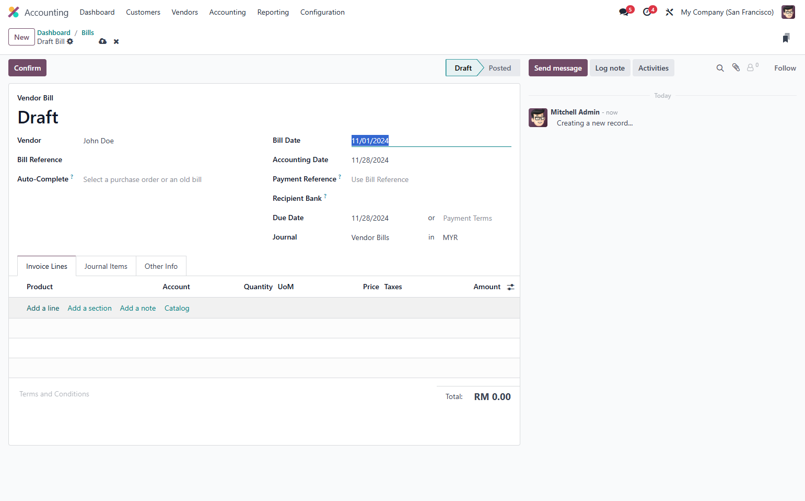
Task: Click the Log note button
Action: coord(610,68)
